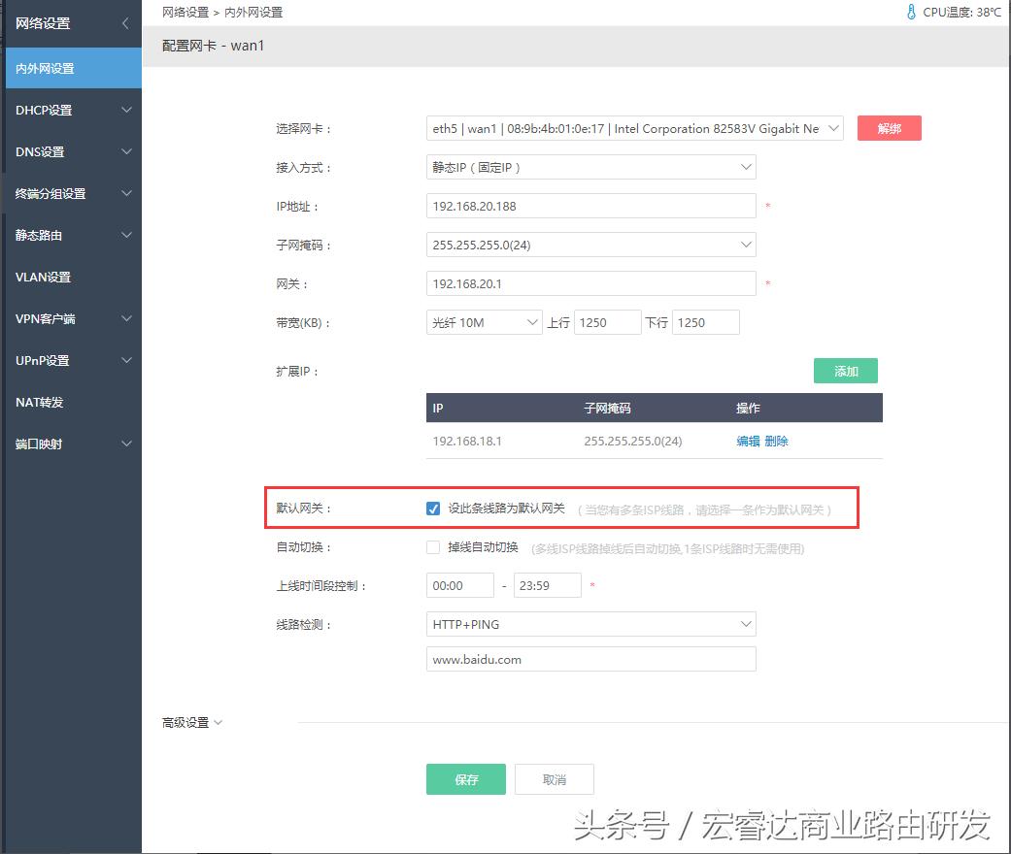Screen dimensions: 1011x854
Task: Open the 子网掩码 dropdown
Action: (590, 245)
